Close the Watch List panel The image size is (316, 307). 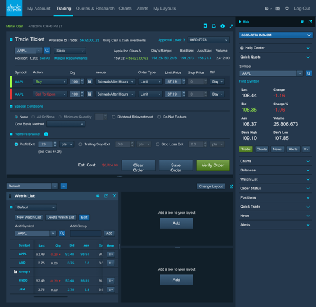pyautogui.click(x=114, y=196)
